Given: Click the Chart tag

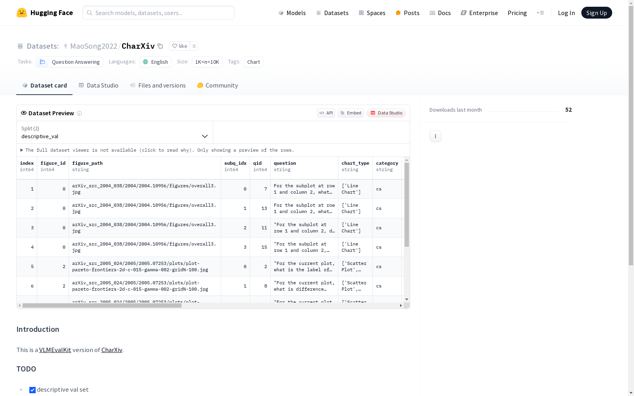Looking at the screenshot, I should point(254,62).
